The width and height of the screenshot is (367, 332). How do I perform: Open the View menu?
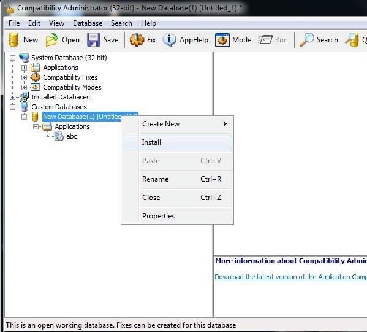56,23
